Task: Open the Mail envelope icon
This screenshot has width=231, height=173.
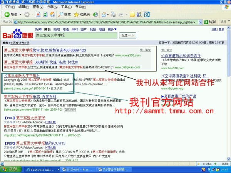Action: (x=104, y=15)
